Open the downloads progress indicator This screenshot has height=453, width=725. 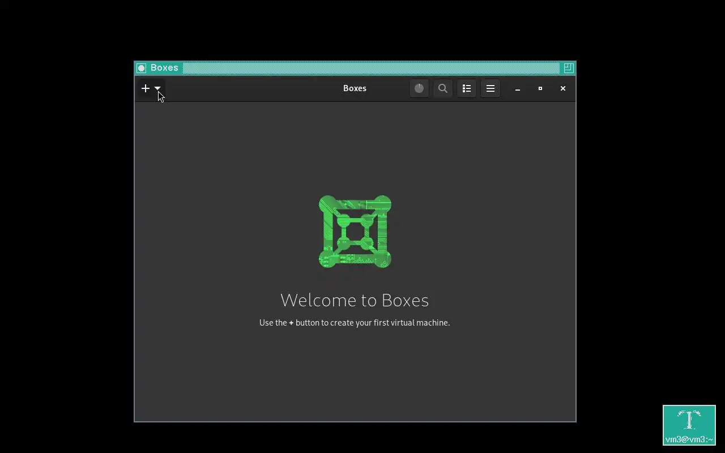click(419, 88)
